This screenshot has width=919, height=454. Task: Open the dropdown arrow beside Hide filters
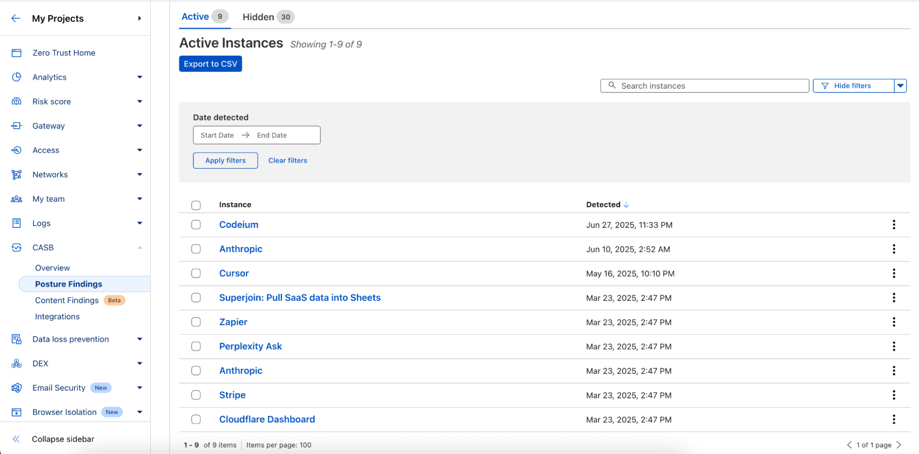[900, 86]
